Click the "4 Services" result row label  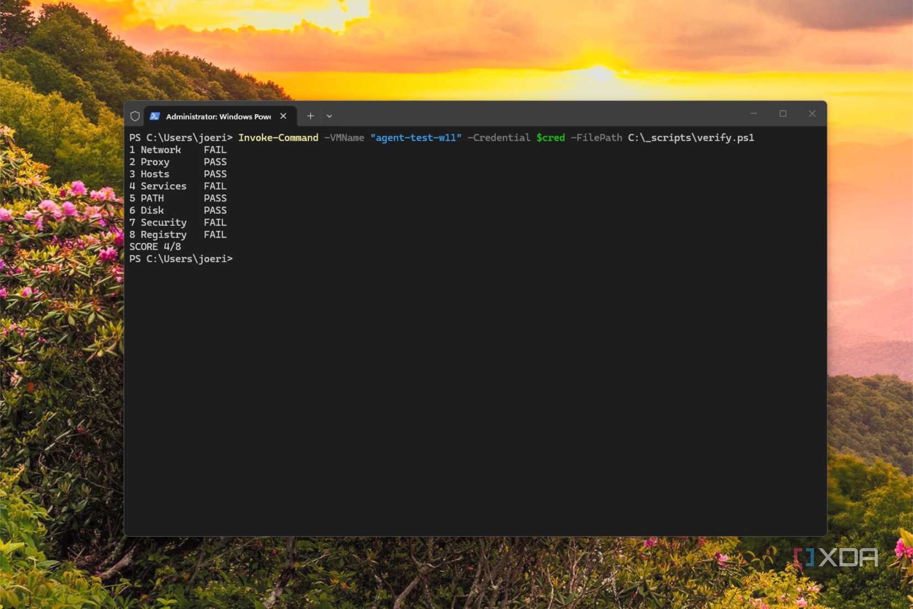[x=158, y=186]
